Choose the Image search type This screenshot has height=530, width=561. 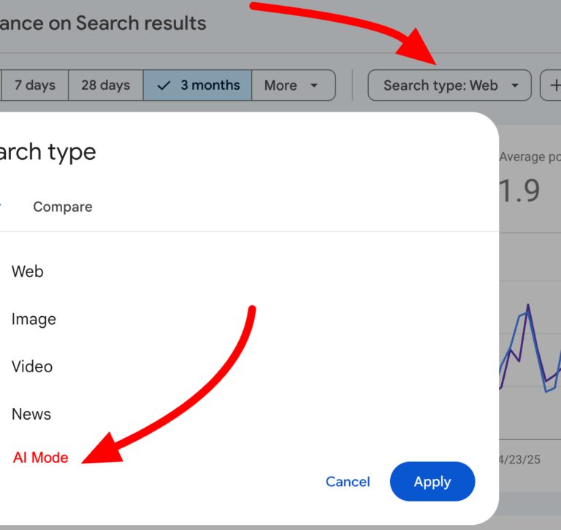coord(34,319)
